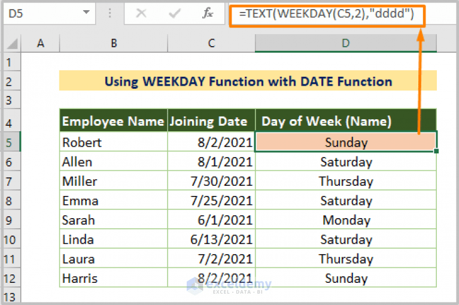This screenshot has height=305, width=459.
Task: Select Emma's 'Saturday' cell
Action: click(346, 200)
